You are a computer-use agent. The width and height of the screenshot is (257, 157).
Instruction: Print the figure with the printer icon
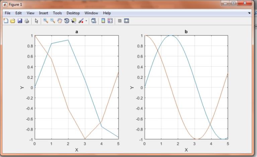27,21
